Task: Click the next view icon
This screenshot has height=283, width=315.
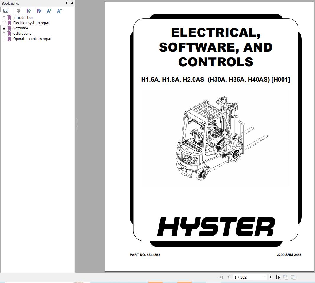Action: (293, 277)
